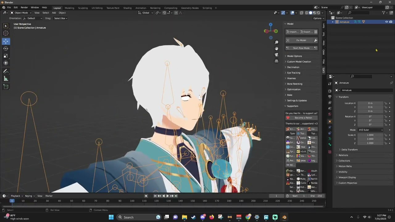
Task: Collapse the Transform panel
Action: [x=343, y=97]
